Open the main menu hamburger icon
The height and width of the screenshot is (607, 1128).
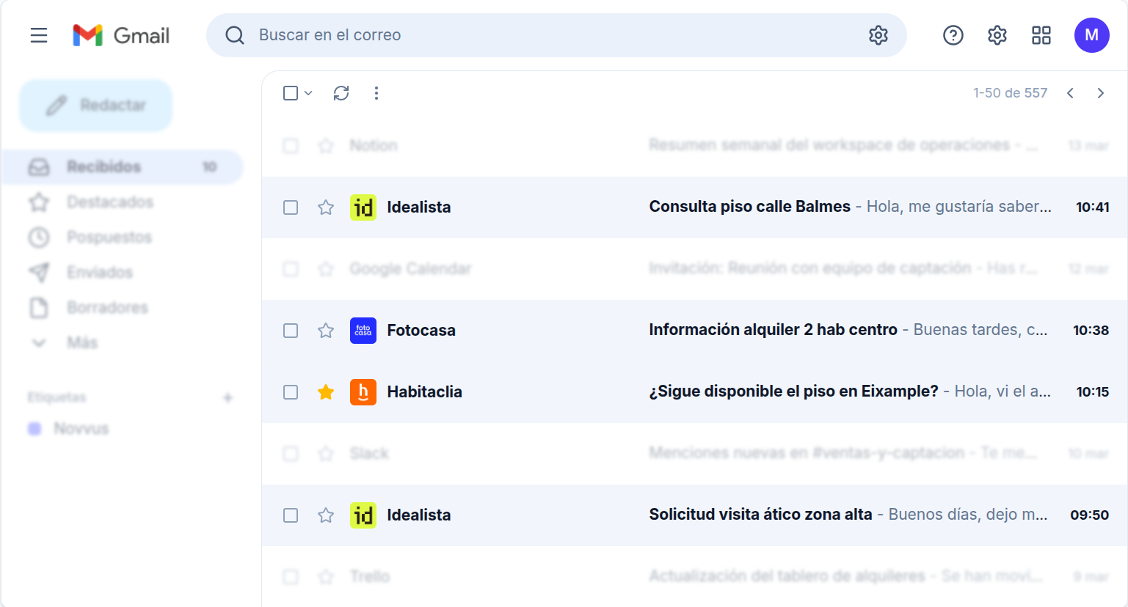pos(39,35)
